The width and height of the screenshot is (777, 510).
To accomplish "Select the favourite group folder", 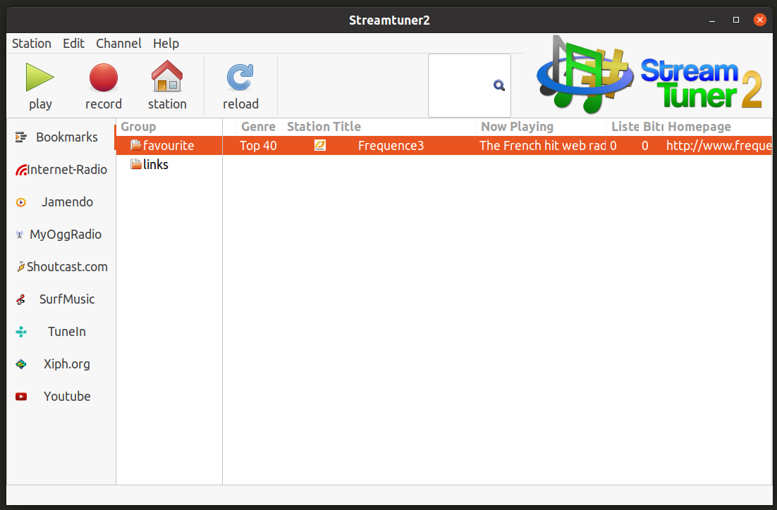I will tap(169, 146).
